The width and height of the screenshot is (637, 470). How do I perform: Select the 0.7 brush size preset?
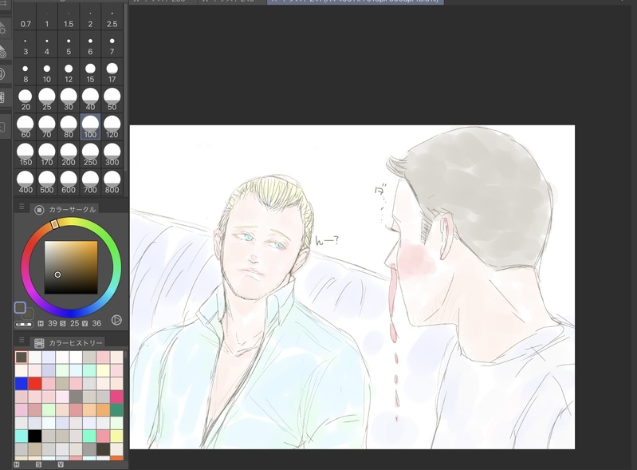click(26, 18)
